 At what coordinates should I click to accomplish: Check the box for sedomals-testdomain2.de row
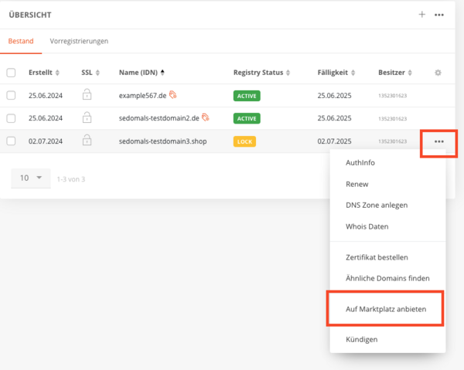11,118
